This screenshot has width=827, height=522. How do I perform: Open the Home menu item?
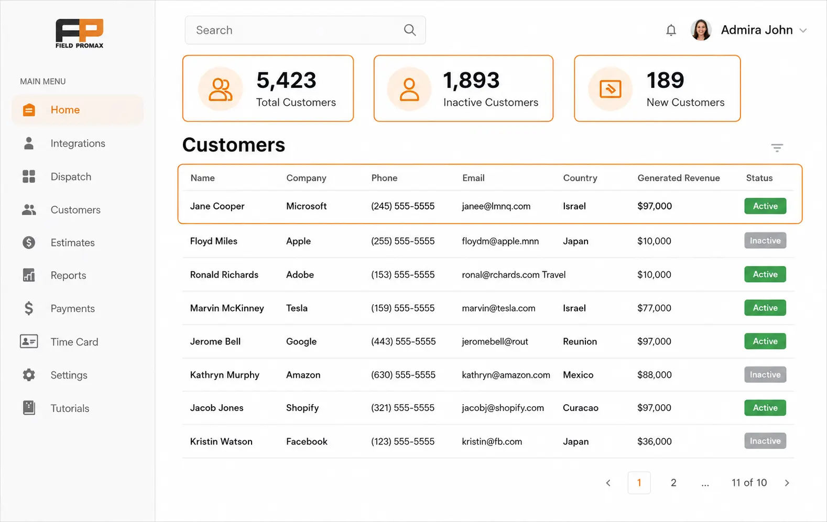(x=78, y=110)
